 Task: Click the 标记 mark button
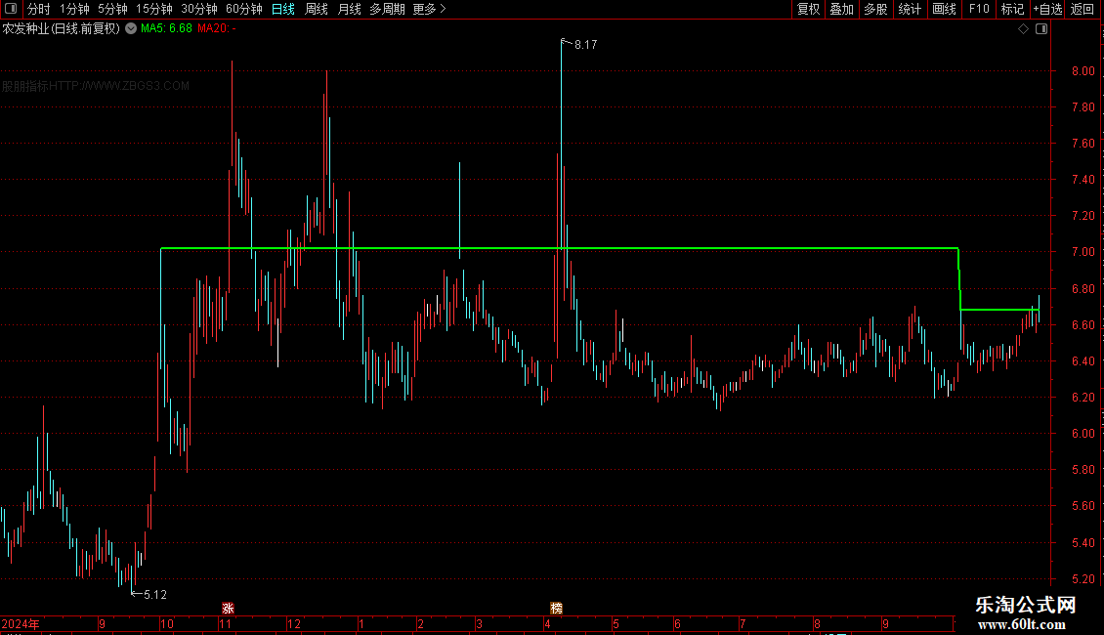[1012, 9]
